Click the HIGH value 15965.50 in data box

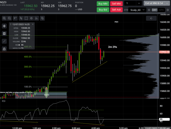[x=25, y=31]
